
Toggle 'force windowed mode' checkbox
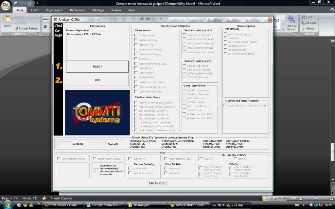tap(136, 91)
